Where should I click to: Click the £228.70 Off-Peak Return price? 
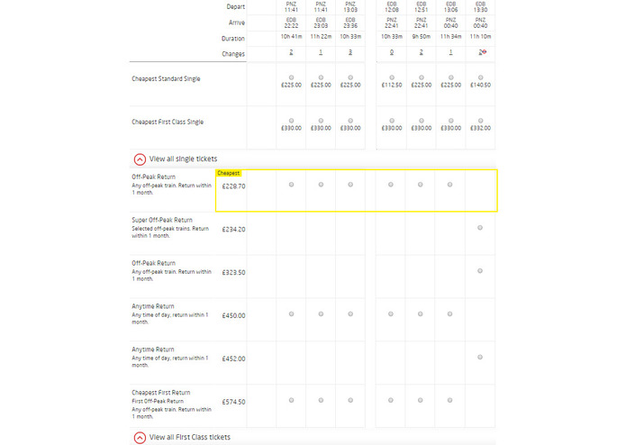pyautogui.click(x=233, y=186)
